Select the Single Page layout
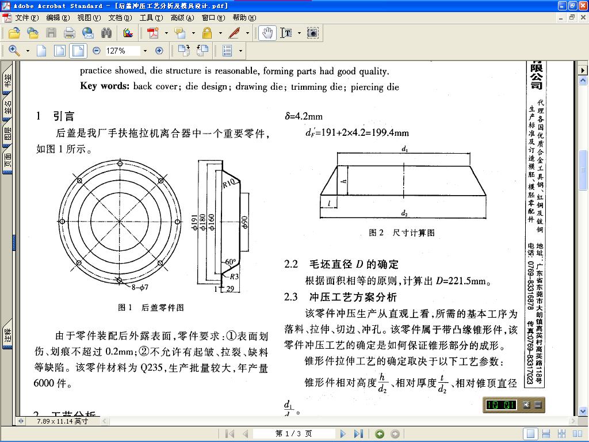Viewport: 589px width, 442px height. tap(530, 434)
